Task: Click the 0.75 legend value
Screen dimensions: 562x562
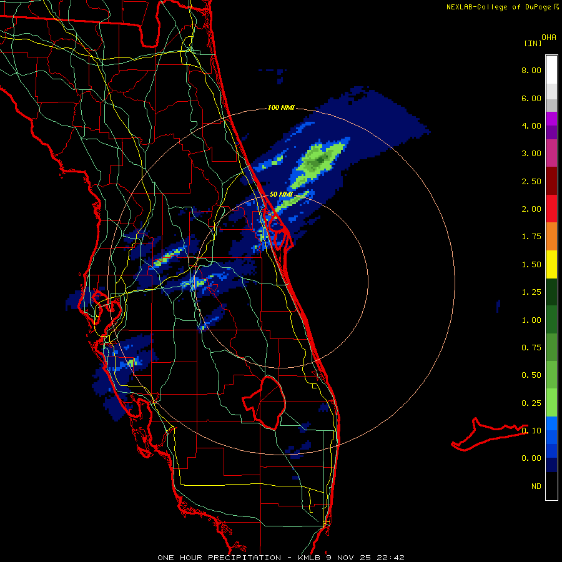Action: click(x=531, y=348)
